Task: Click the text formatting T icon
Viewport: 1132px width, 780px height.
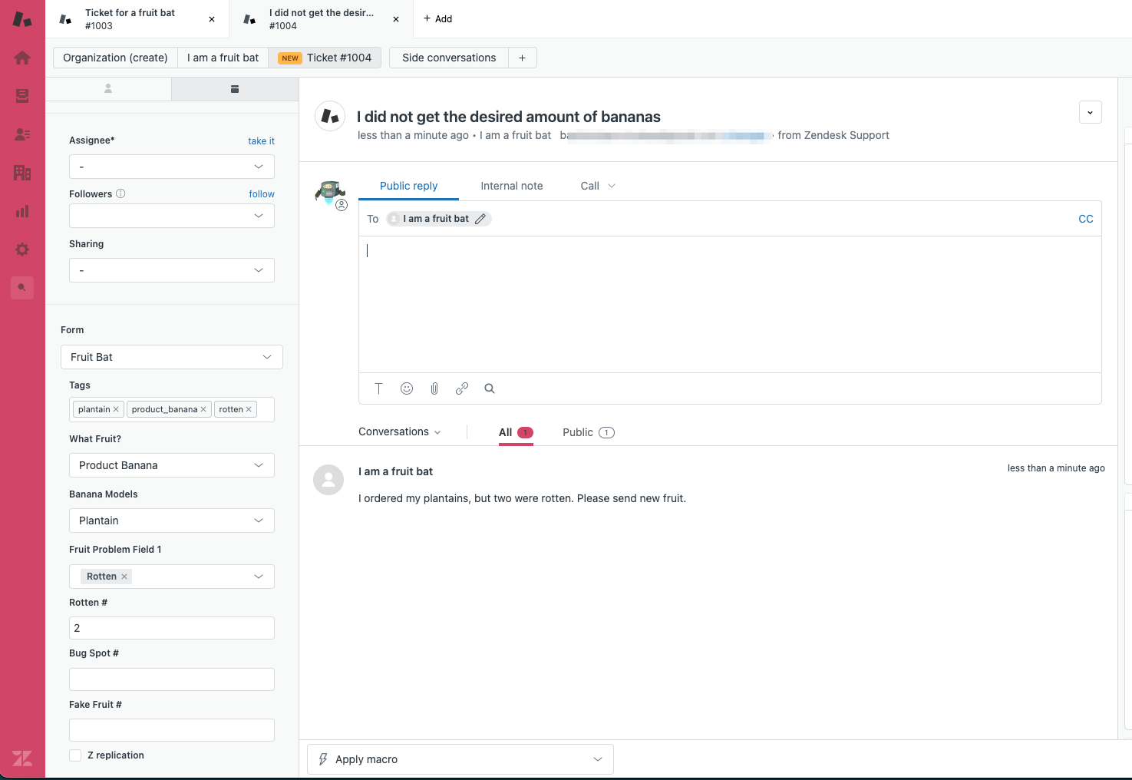Action: [x=378, y=388]
